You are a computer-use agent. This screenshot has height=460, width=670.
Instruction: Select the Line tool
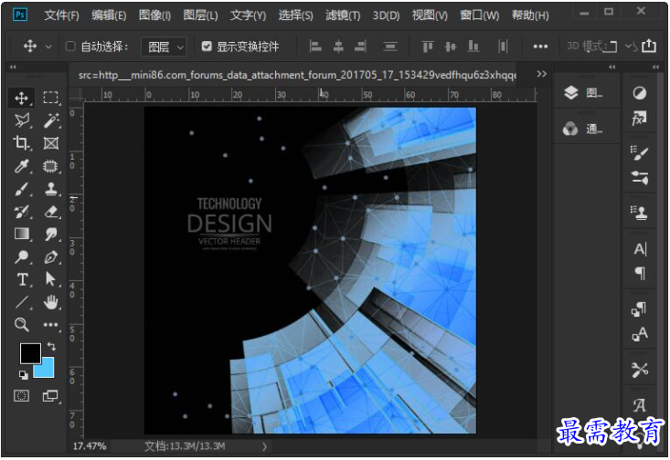point(21,302)
